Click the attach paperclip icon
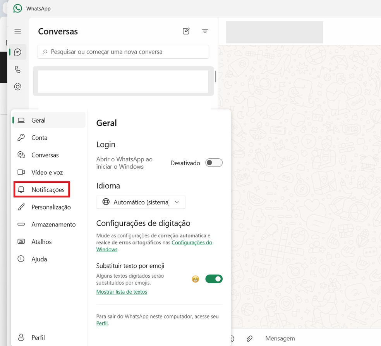 pos(249,338)
